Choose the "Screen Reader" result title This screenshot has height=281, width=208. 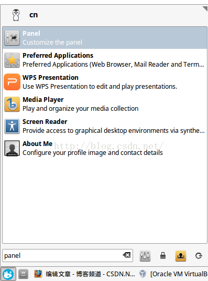(45, 122)
